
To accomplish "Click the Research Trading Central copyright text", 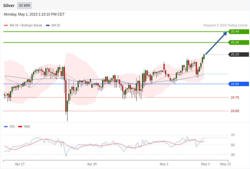I will [x=225, y=26].
